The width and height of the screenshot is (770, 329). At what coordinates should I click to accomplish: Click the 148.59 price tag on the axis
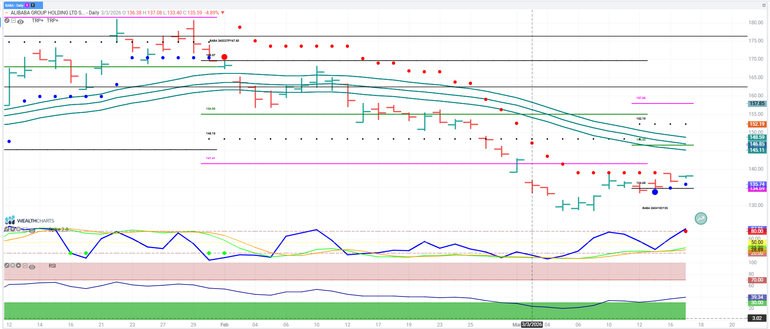[x=757, y=137]
